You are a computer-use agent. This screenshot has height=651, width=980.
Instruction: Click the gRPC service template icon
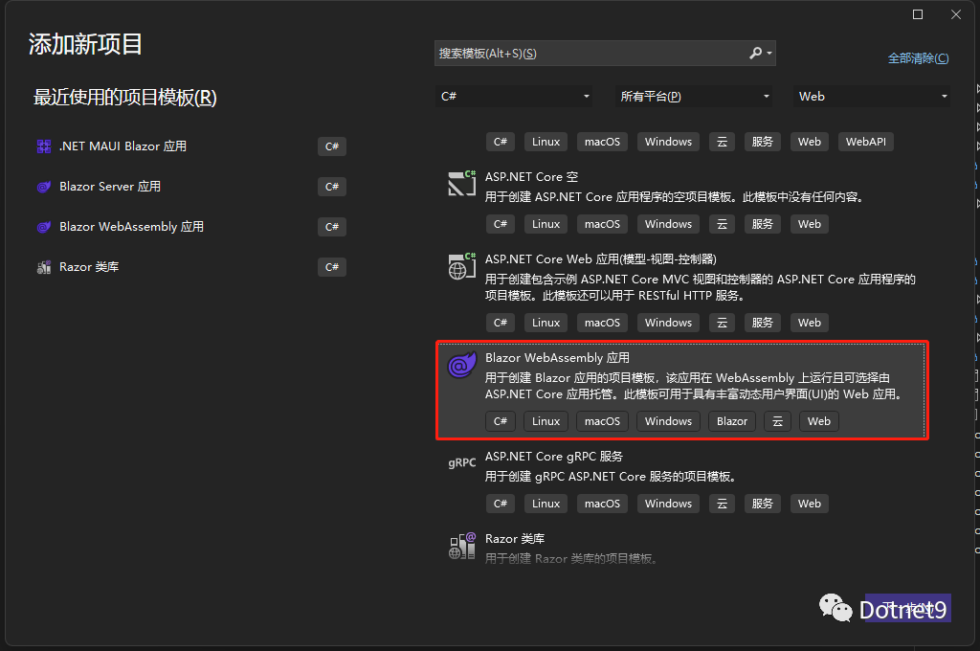point(462,462)
